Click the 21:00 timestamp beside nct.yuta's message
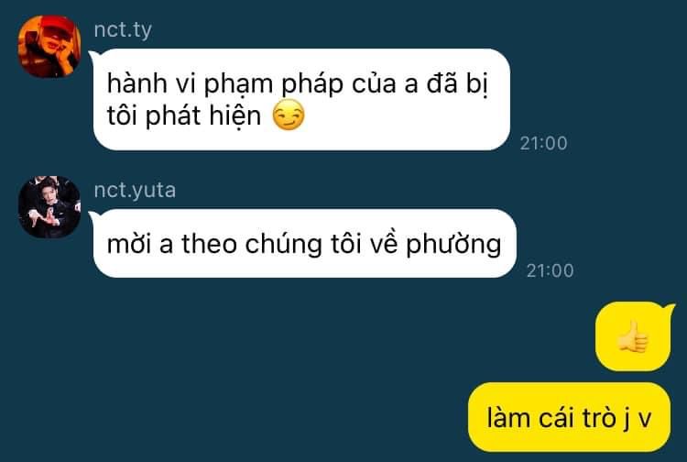 click(551, 270)
